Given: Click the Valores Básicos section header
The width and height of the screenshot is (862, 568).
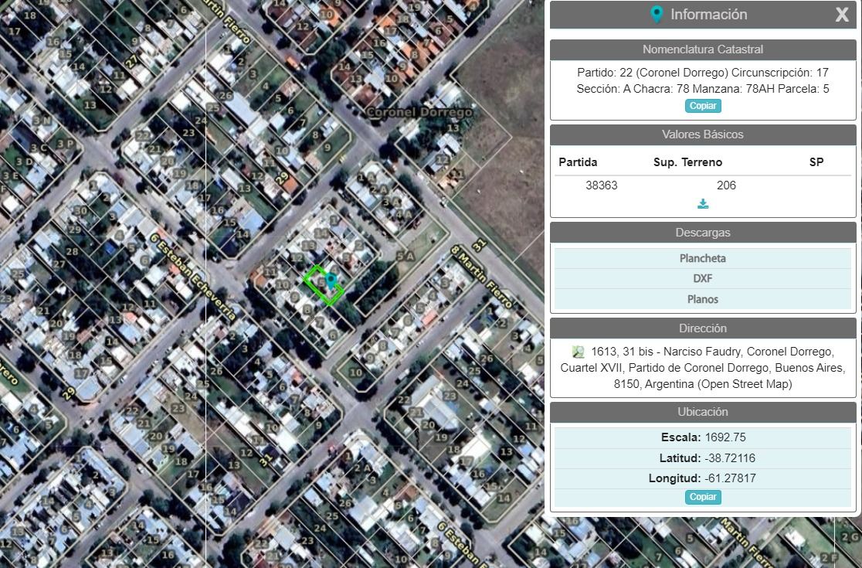Looking at the screenshot, I should pyautogui.click(x=703, y=134).
